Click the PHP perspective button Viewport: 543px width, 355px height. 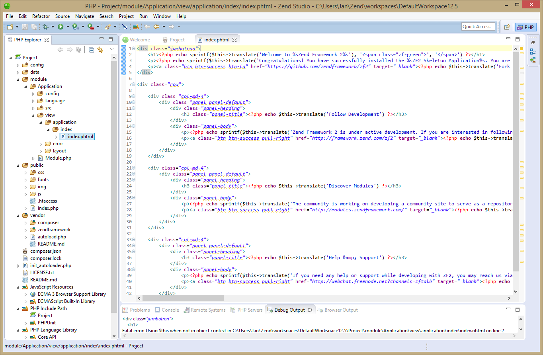click(525, 27)
